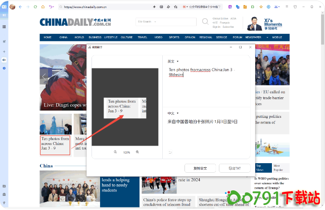Click the 导出TXT export button

pos(235,168)
